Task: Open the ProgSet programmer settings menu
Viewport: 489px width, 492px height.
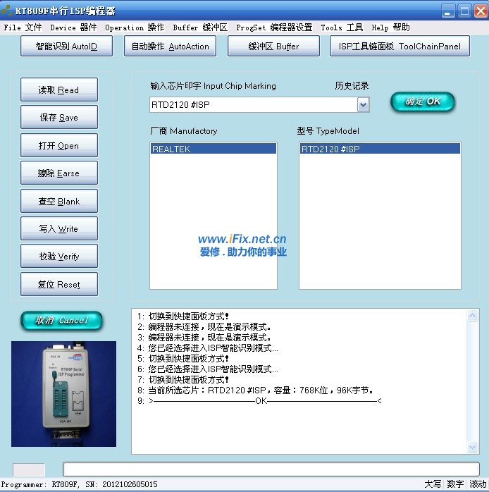Action: click(274, 27)
